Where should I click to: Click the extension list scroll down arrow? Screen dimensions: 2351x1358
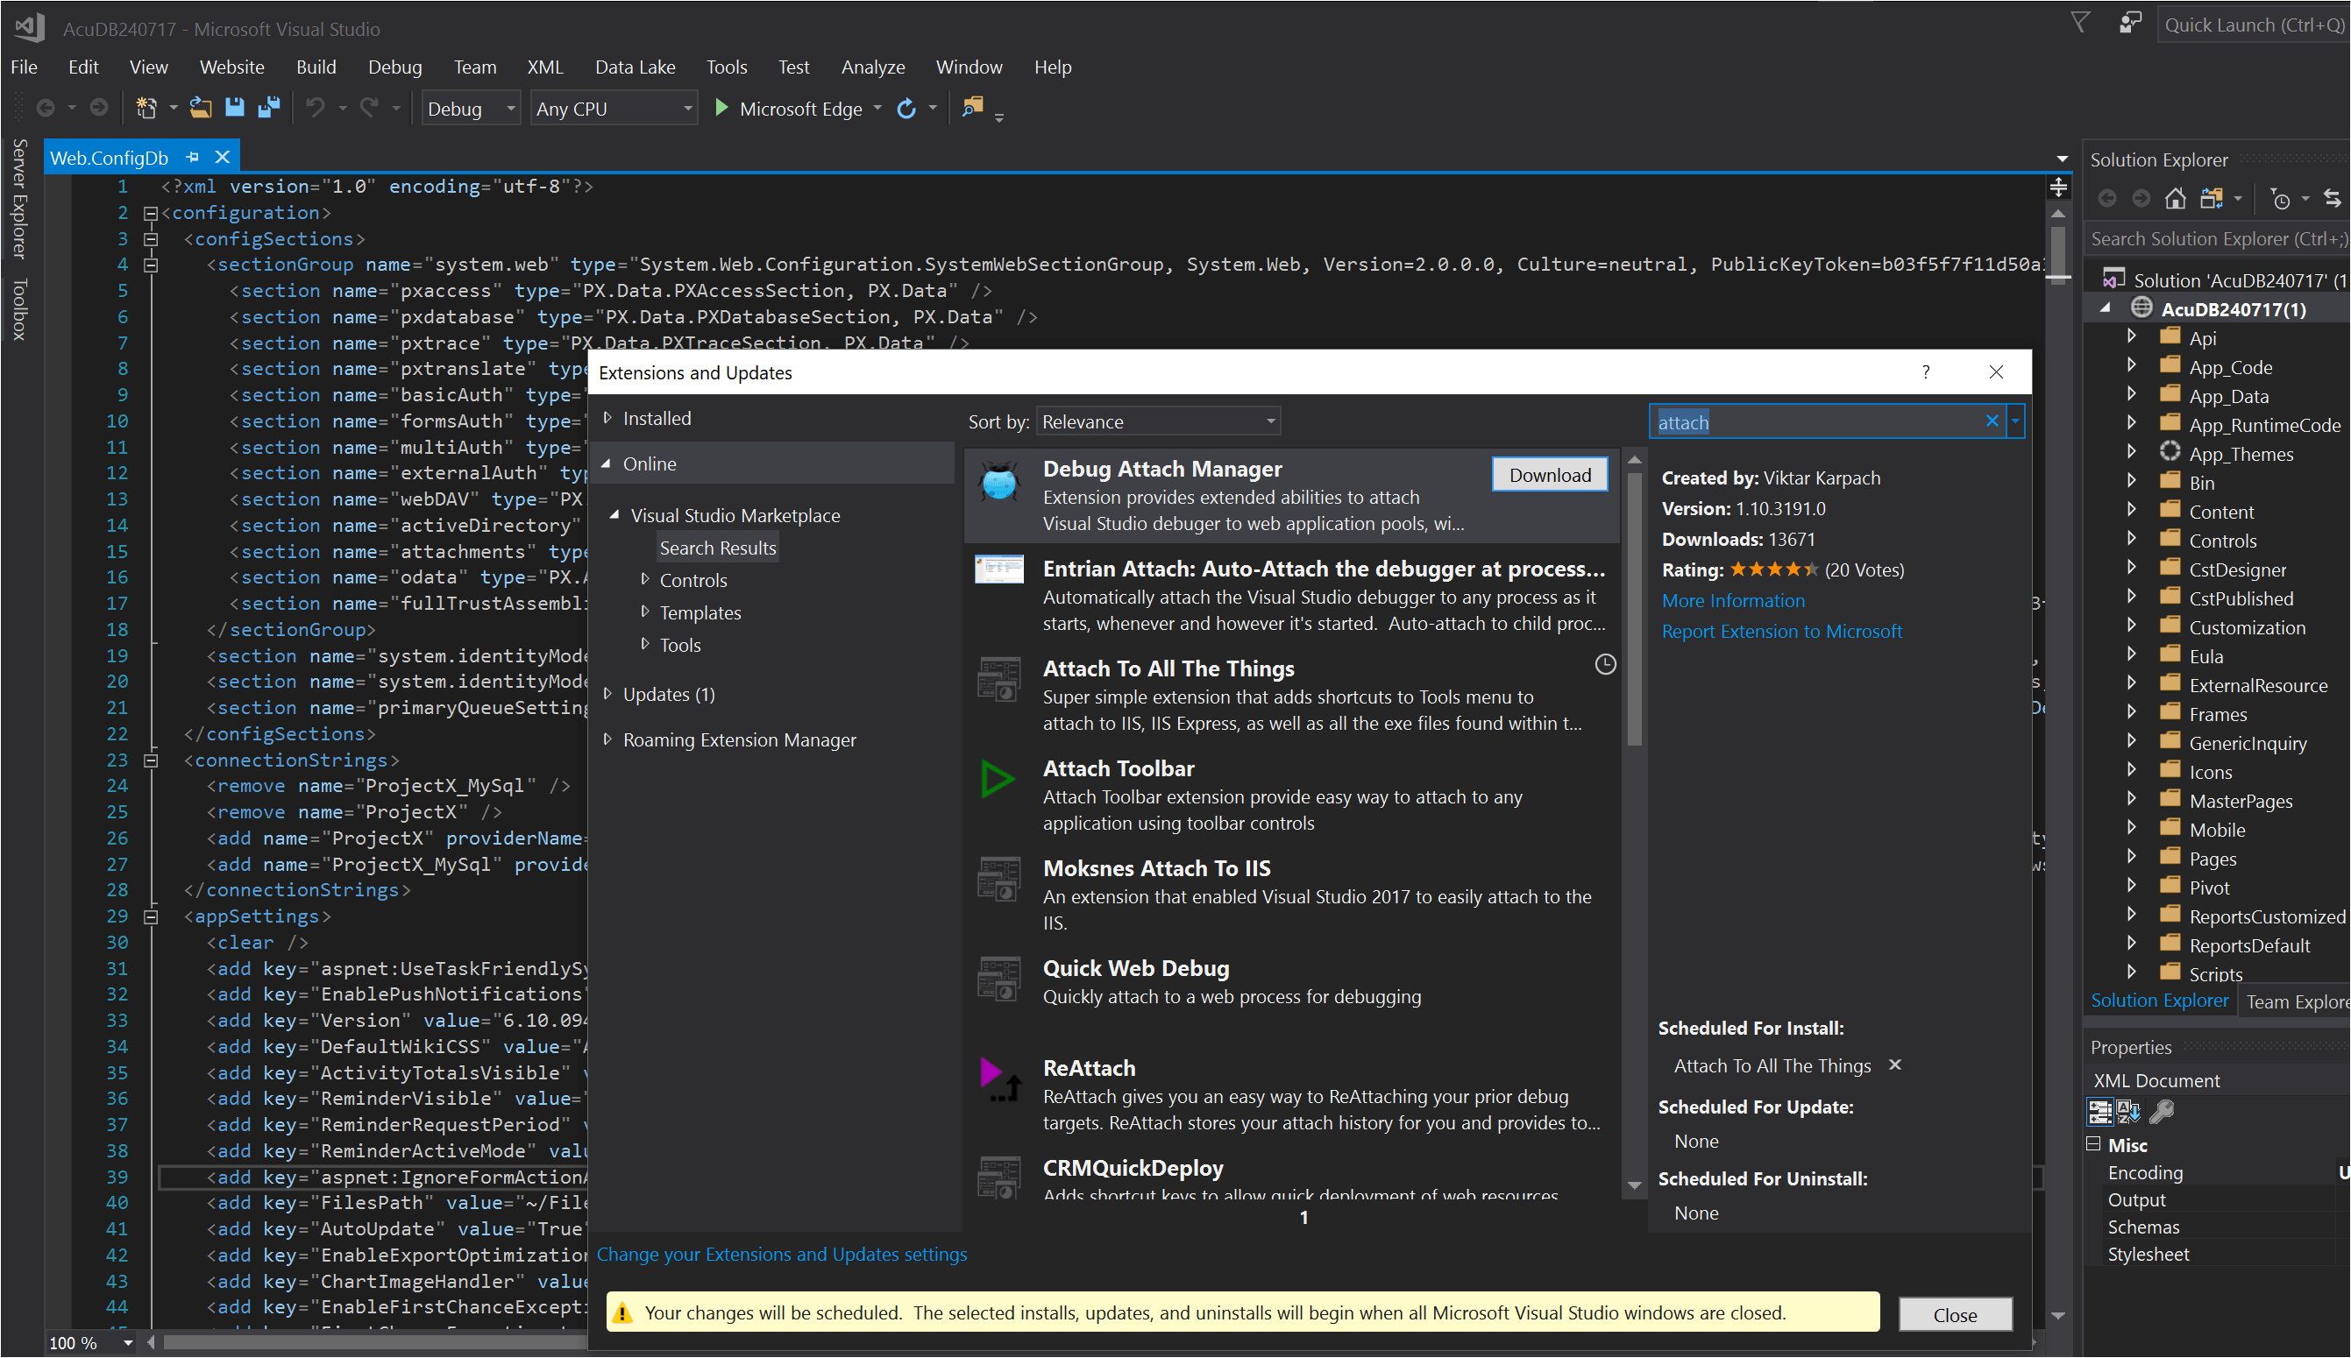(1635, 1185)
